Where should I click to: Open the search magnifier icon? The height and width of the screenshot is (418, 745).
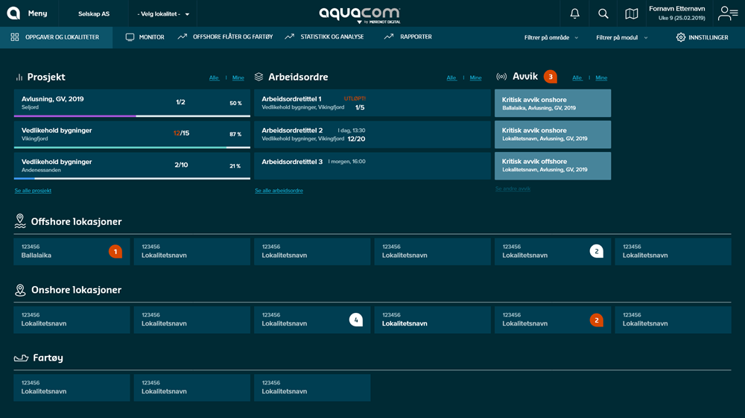(x=603, y=13)
